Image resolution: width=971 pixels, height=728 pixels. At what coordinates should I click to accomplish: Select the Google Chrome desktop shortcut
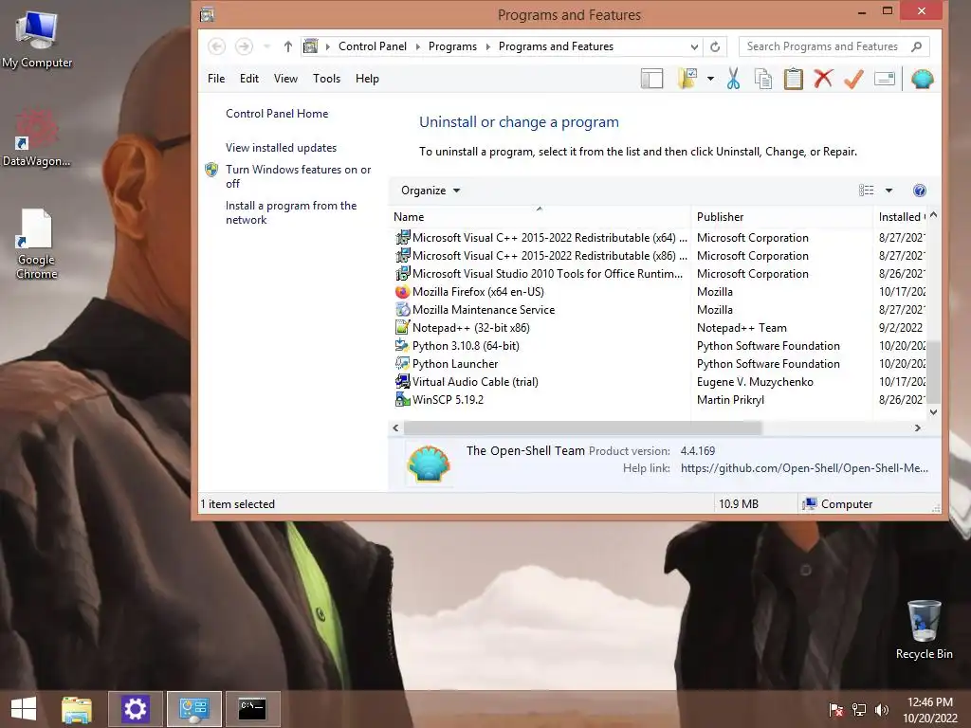(36, 244)
